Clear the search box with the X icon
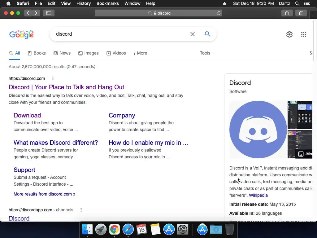The width and height of the screenshot is (317, 238). (x=193, y=34)
